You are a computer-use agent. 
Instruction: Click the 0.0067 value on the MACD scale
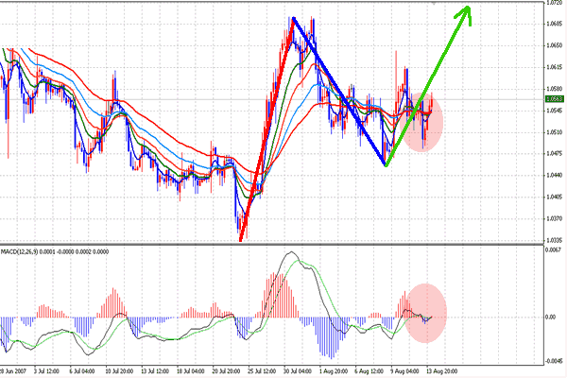coord(553,249)
